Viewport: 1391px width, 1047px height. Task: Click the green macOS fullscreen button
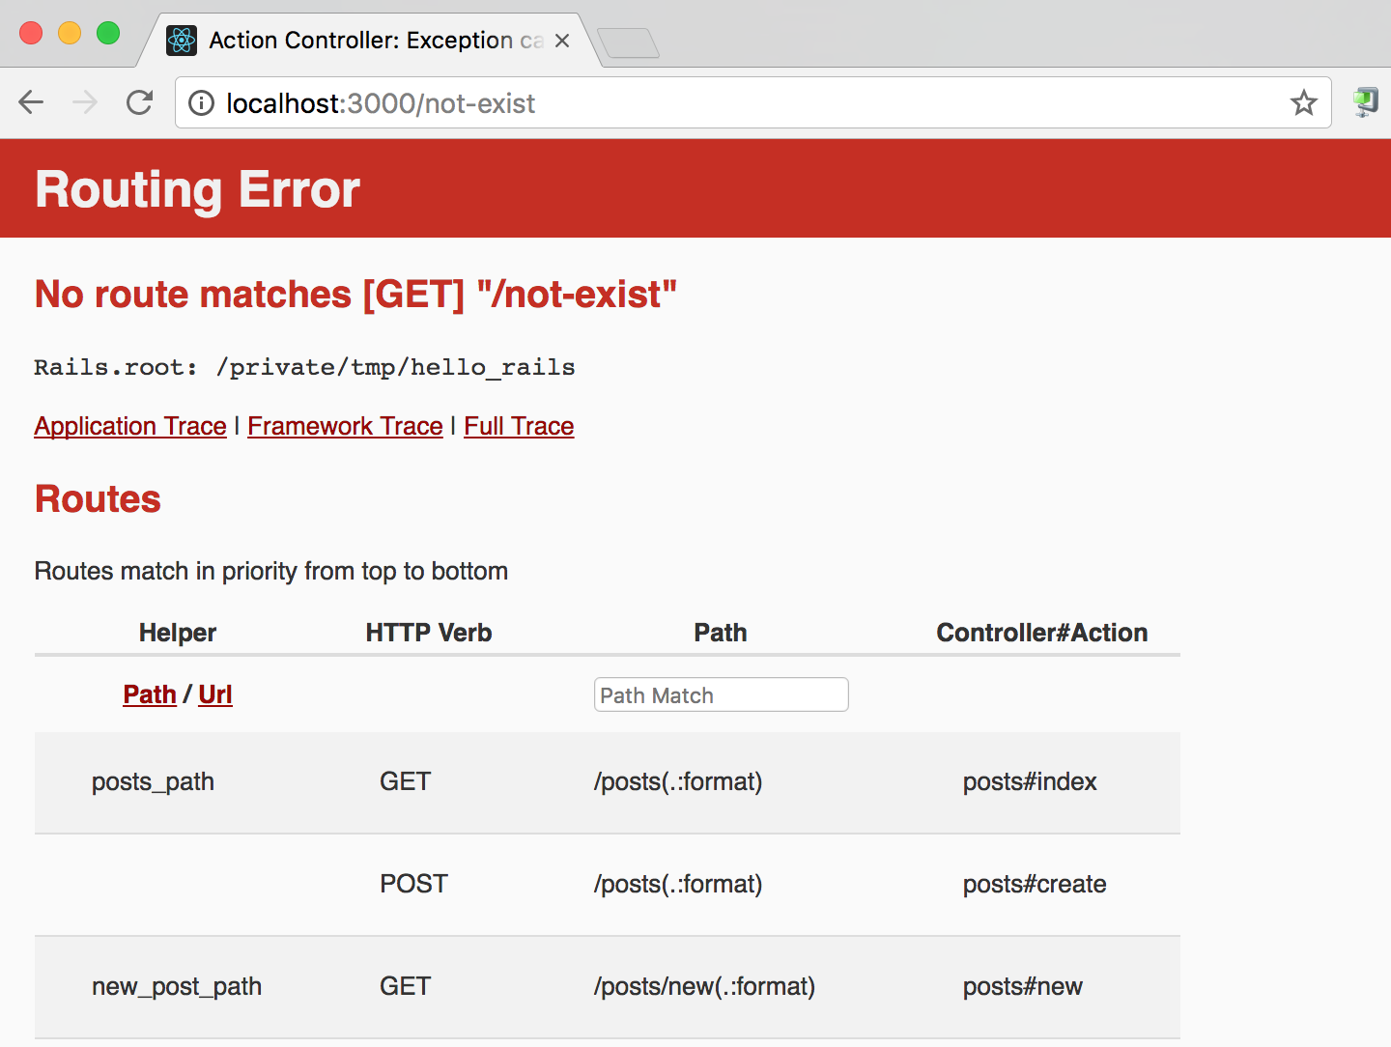pos(108,33)
